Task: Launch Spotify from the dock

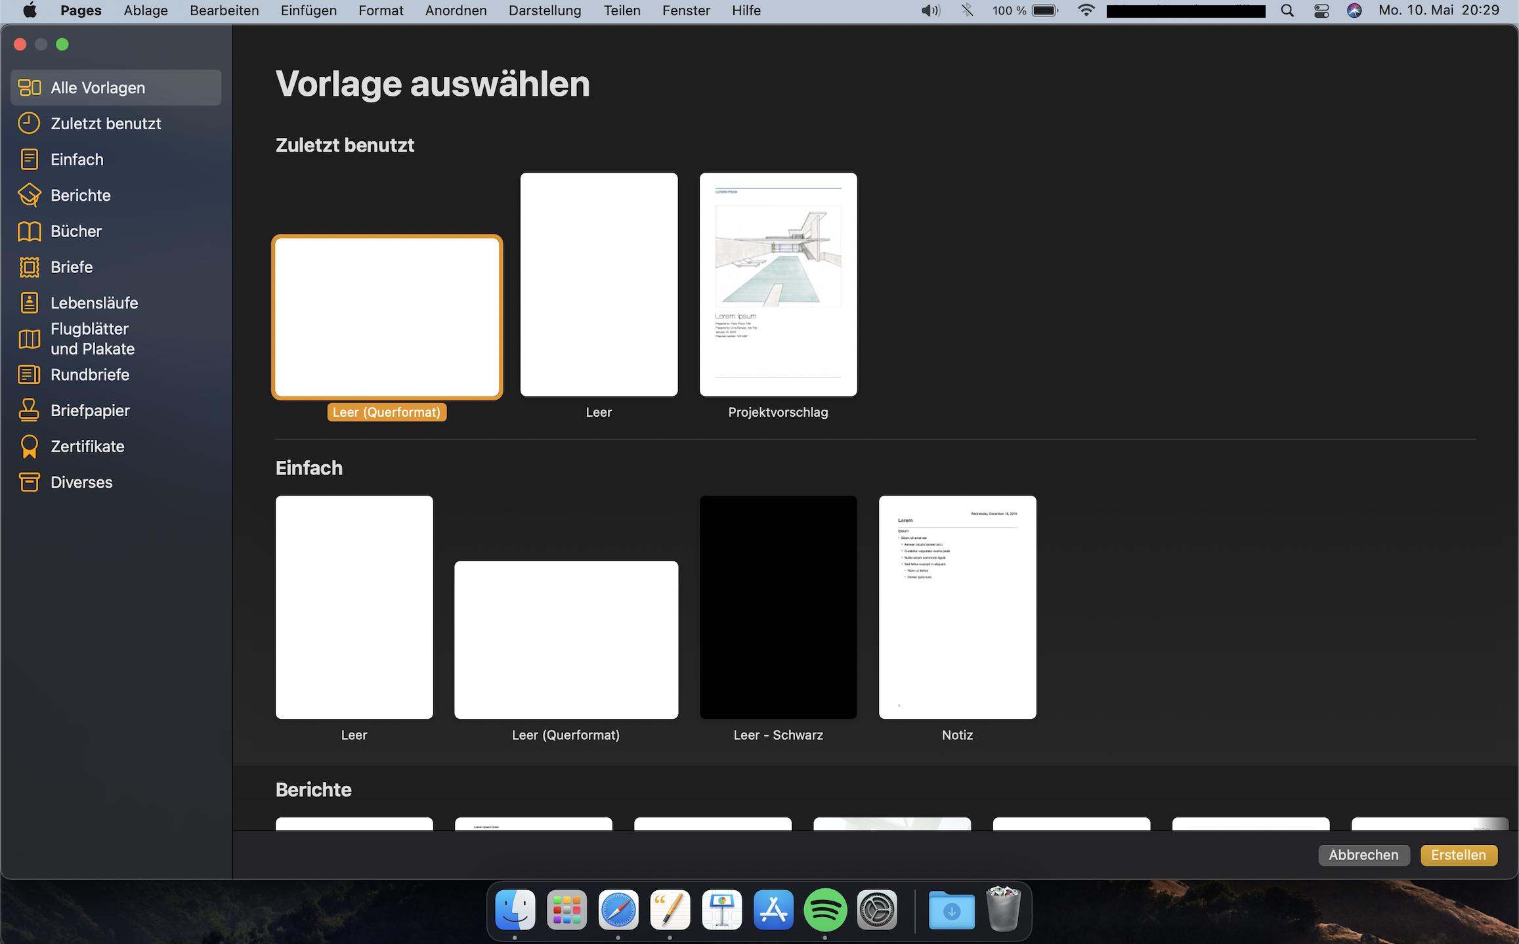Action: (x=824, y=910)
